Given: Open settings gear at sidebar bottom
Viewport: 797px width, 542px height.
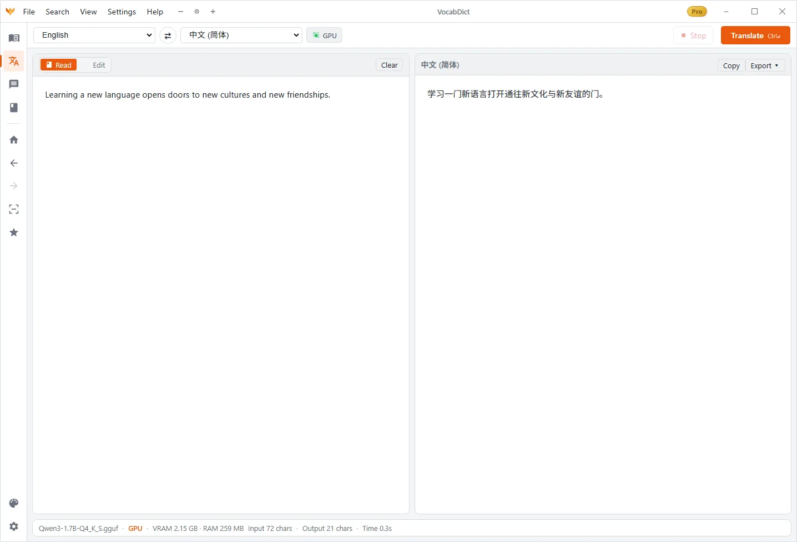Looking at the screenshot, I should (x=14, y=526).
